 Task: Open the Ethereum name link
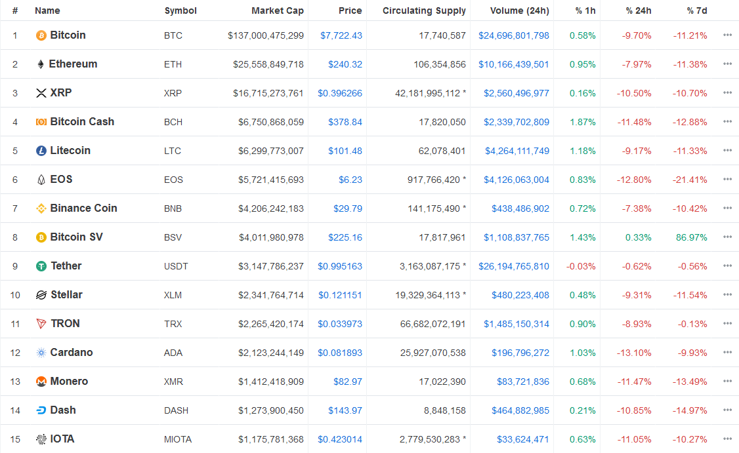[x=73, y=64]
